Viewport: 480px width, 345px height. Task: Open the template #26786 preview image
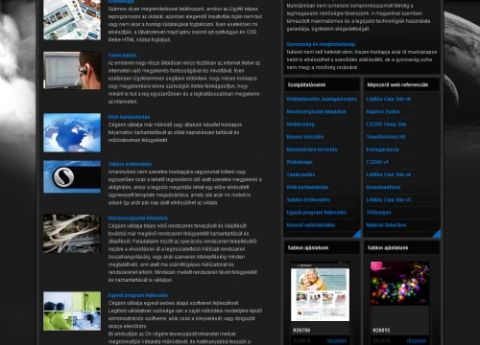point(320,291)
